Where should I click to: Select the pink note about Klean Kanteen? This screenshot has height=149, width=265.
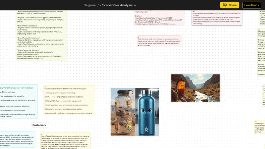(x=159, y=41)
